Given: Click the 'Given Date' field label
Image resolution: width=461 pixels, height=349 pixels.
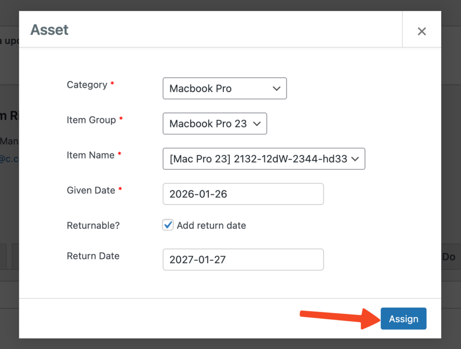Looking at the screenshot, I should coord(91,190).
